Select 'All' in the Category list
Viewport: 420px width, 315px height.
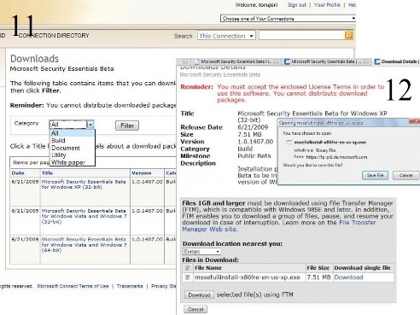pyautogui.click(x=73, y=133)
